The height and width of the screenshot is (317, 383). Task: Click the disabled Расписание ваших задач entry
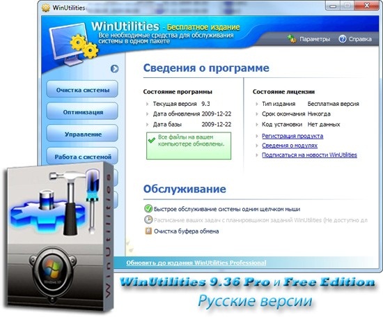[260, 220]
